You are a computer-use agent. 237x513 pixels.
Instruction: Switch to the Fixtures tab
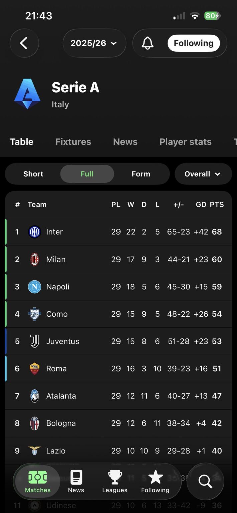[73, 142]
